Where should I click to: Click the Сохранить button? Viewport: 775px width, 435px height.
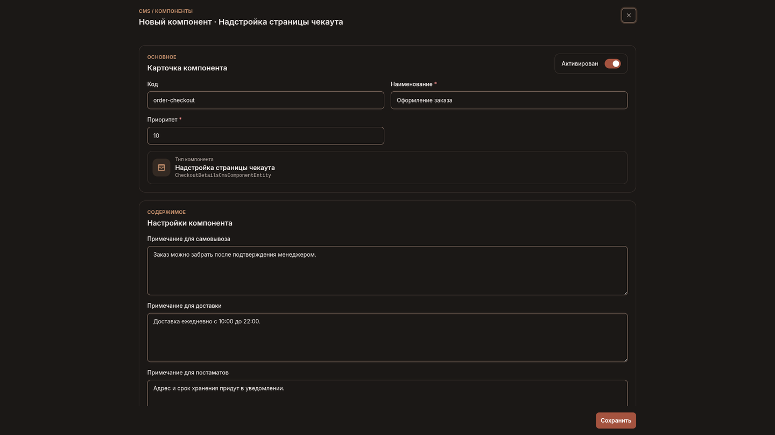(x=616, y=421)
